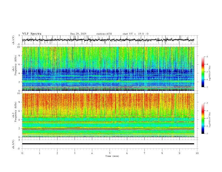This screenshot has width=222, height=172.
Task: Click inside the ch.1 frequency spectrogram
Action: pos(108,69)
